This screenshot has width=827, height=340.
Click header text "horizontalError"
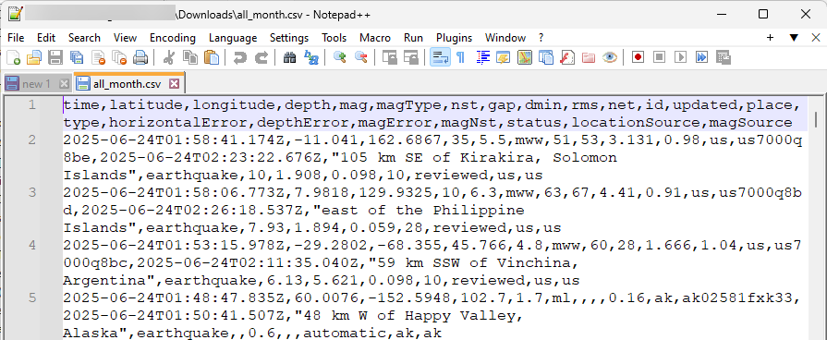pos(177,123)
